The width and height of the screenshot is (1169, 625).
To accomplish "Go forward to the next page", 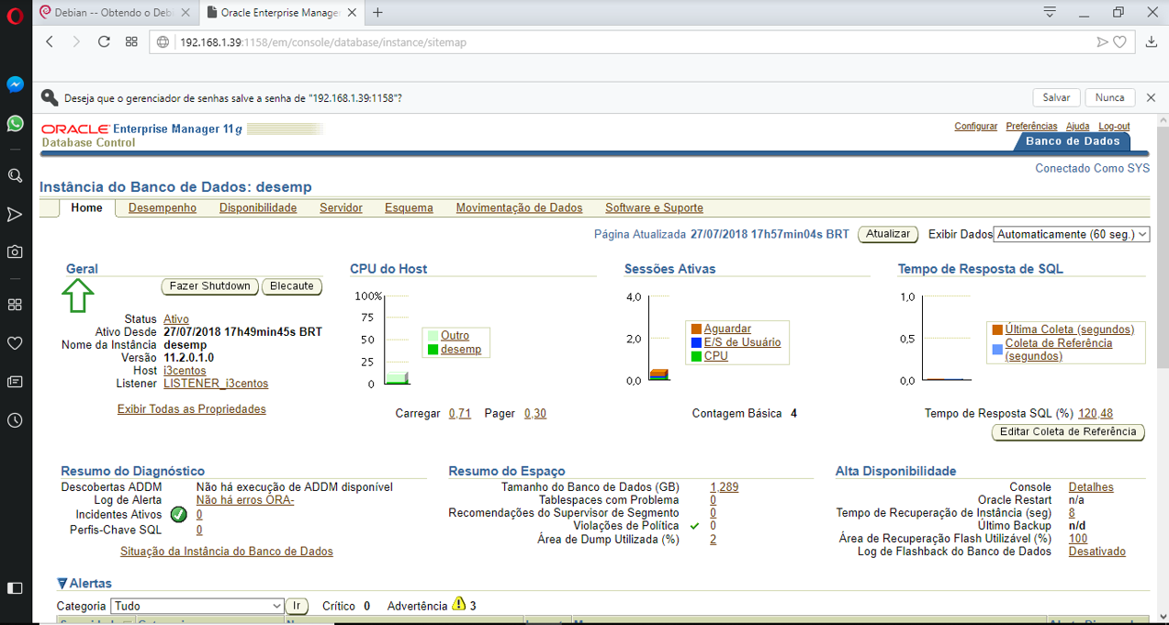I will pos(76,42).
